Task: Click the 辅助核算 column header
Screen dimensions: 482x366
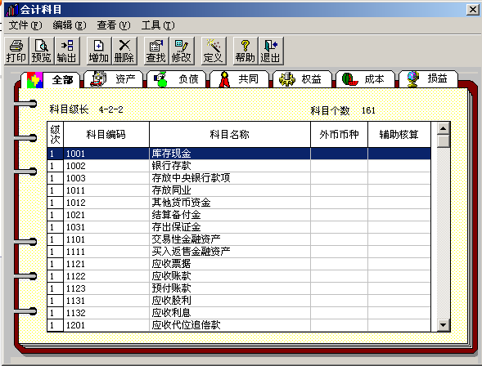Action: pos(399,134)
